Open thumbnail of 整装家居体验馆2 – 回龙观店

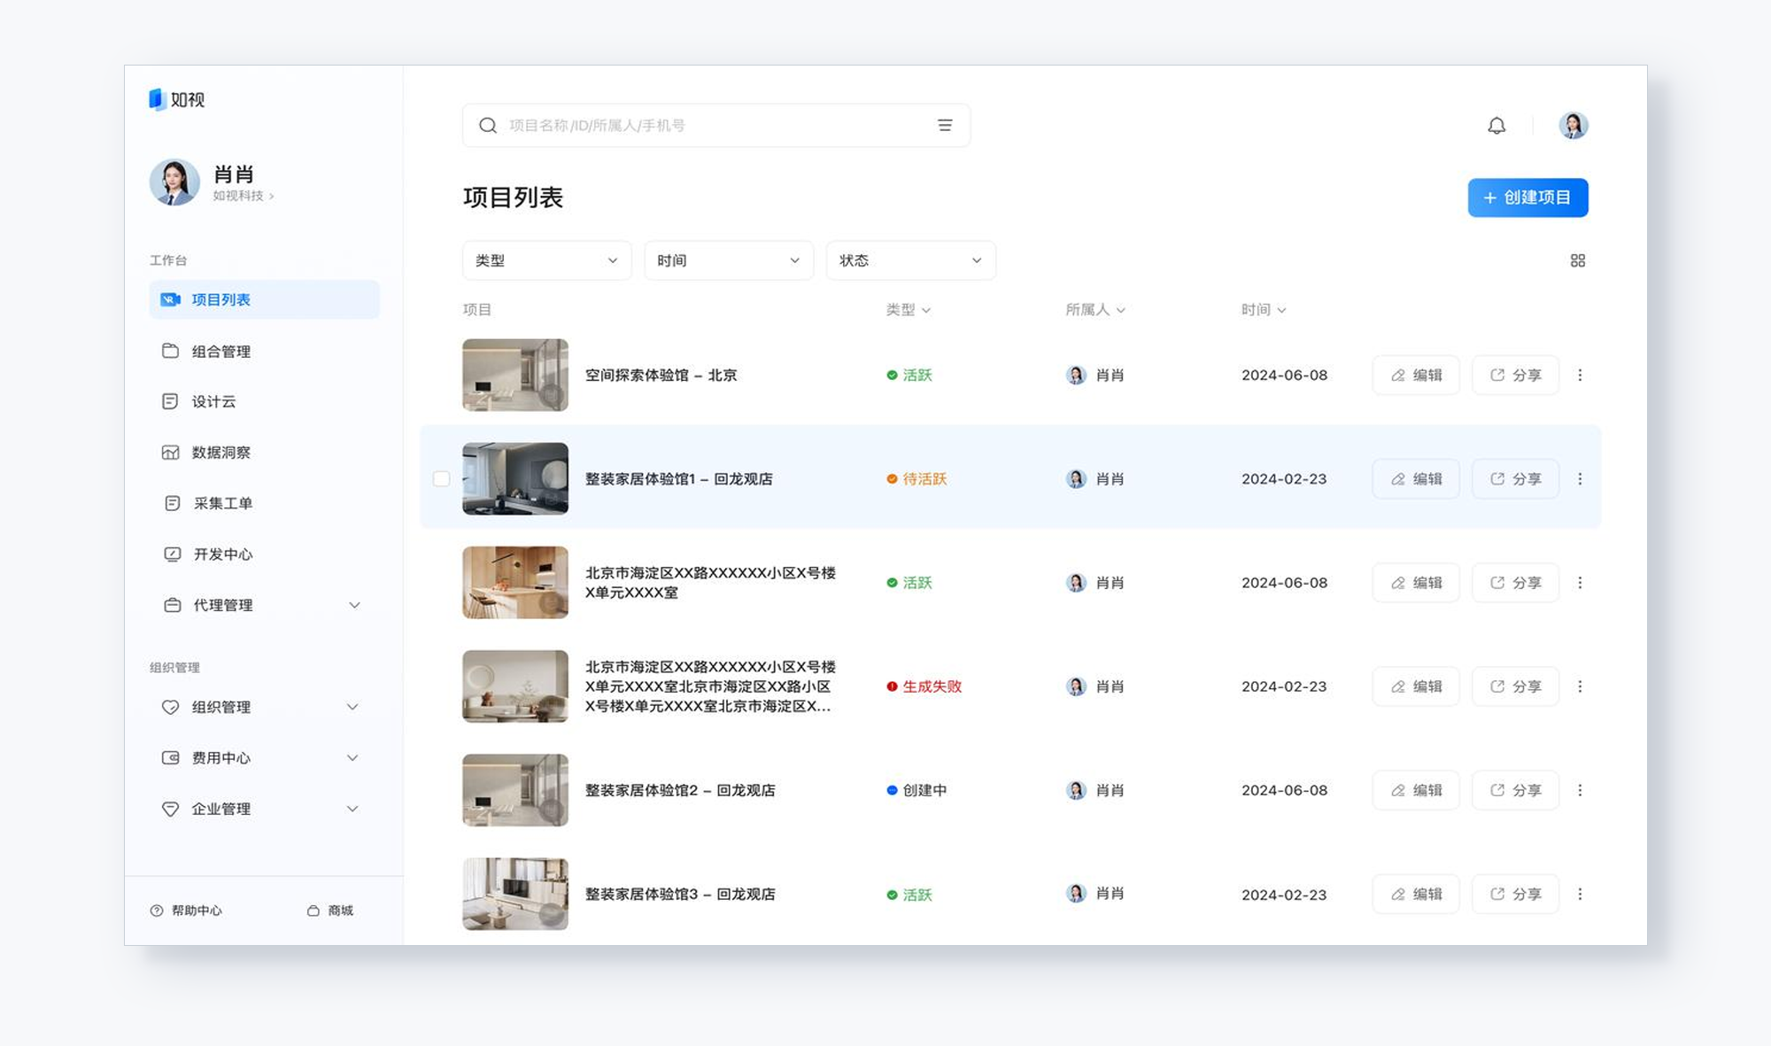(515, 790)
